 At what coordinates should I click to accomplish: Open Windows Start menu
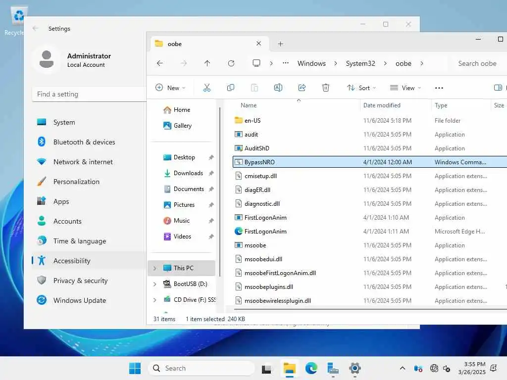pyautogui.click(x=135, y=368)
